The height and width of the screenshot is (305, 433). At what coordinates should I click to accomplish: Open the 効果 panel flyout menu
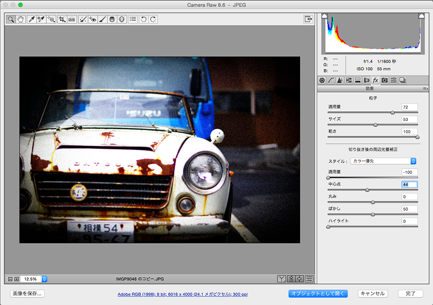coord(425,89)
